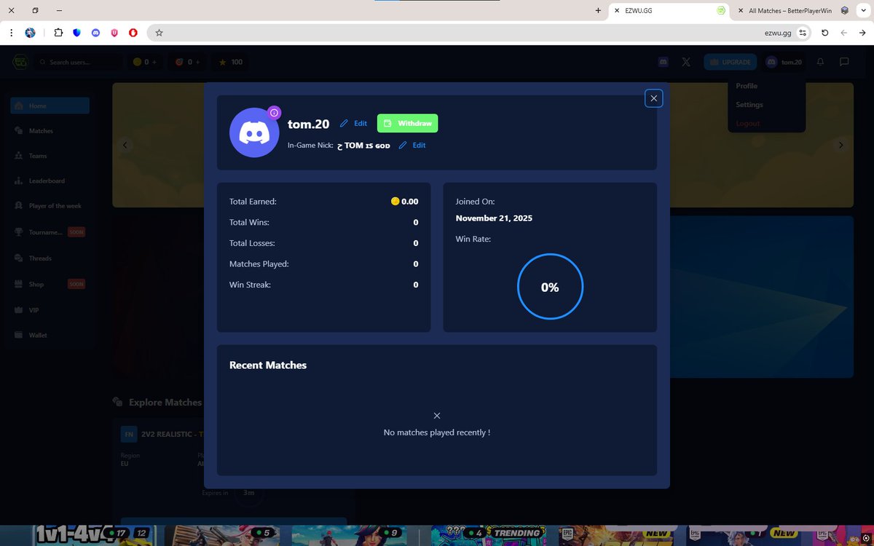Focus the Search users field
Viewport: 874px width, 546px height.
pyautogui.click(x=77, y=63)
